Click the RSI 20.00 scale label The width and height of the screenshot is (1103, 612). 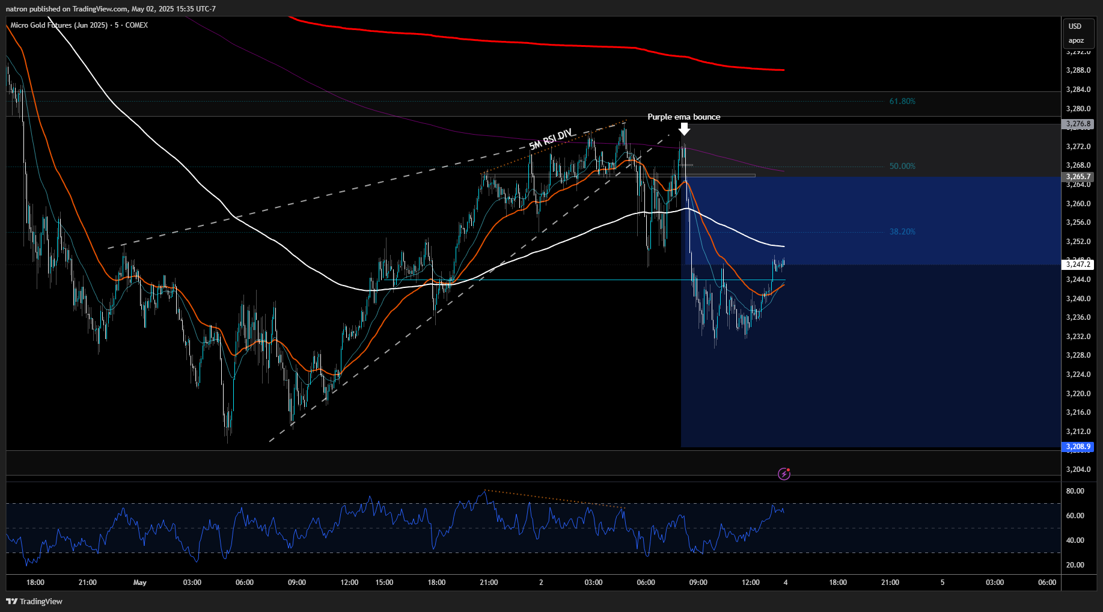[x=1075, y=565]
